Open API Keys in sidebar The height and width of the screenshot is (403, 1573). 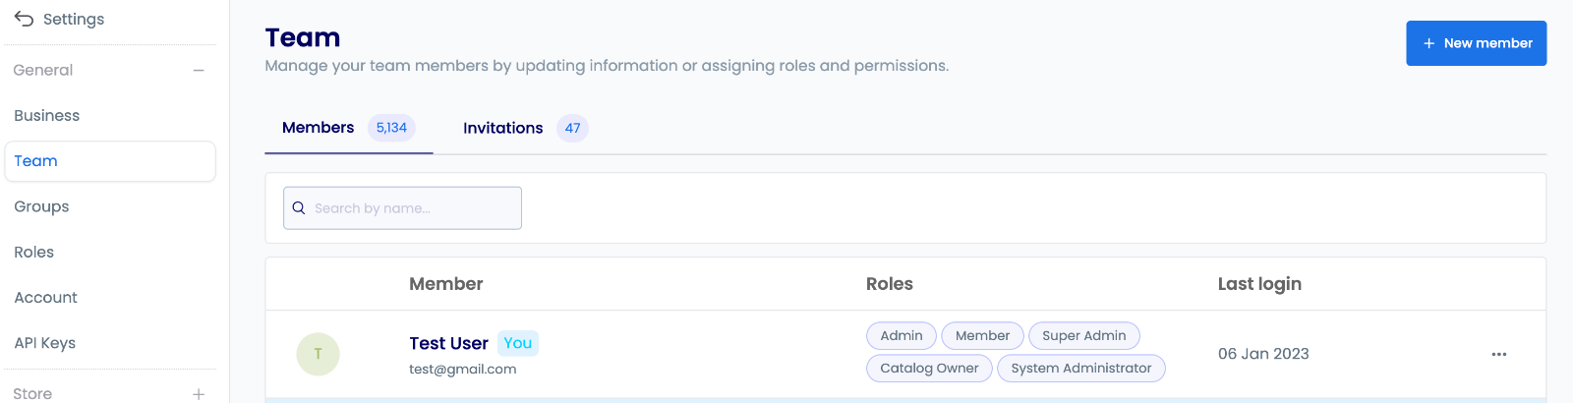click(45, 343)
